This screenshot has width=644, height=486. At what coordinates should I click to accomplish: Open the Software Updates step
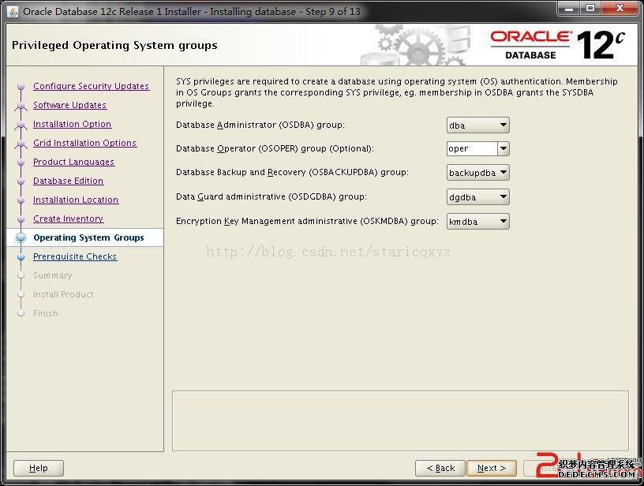pyautogui.click(x=69, y=105)
